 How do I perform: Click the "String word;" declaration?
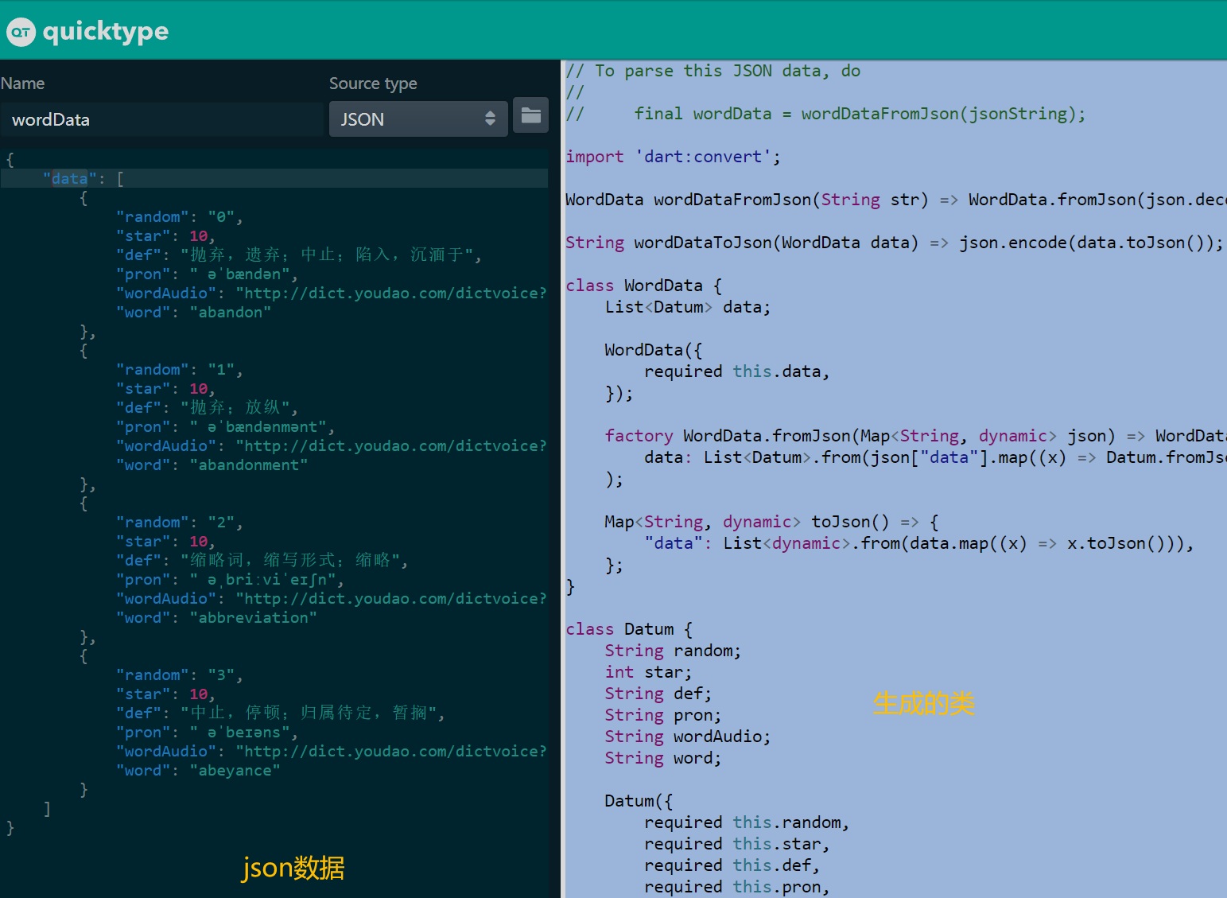[x=663, y=758]
